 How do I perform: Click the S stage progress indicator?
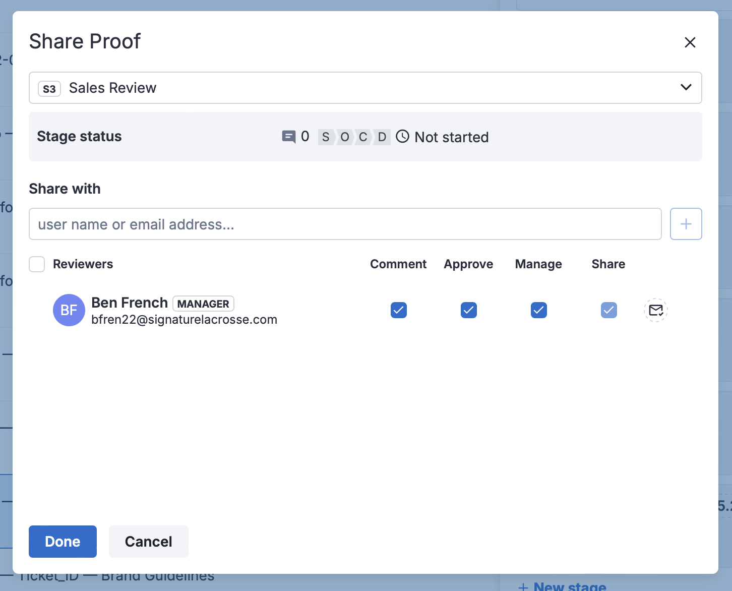[x=326, y=137]
